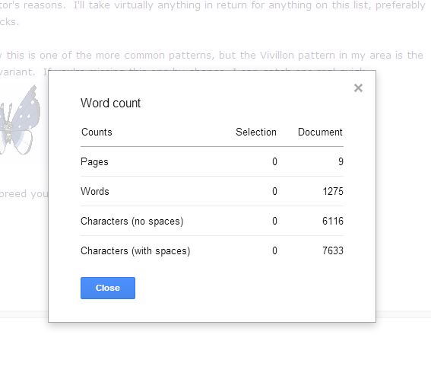Viewport: 431px width, 389px height.
Task: Click the Words row label
Action: point(95,191)
